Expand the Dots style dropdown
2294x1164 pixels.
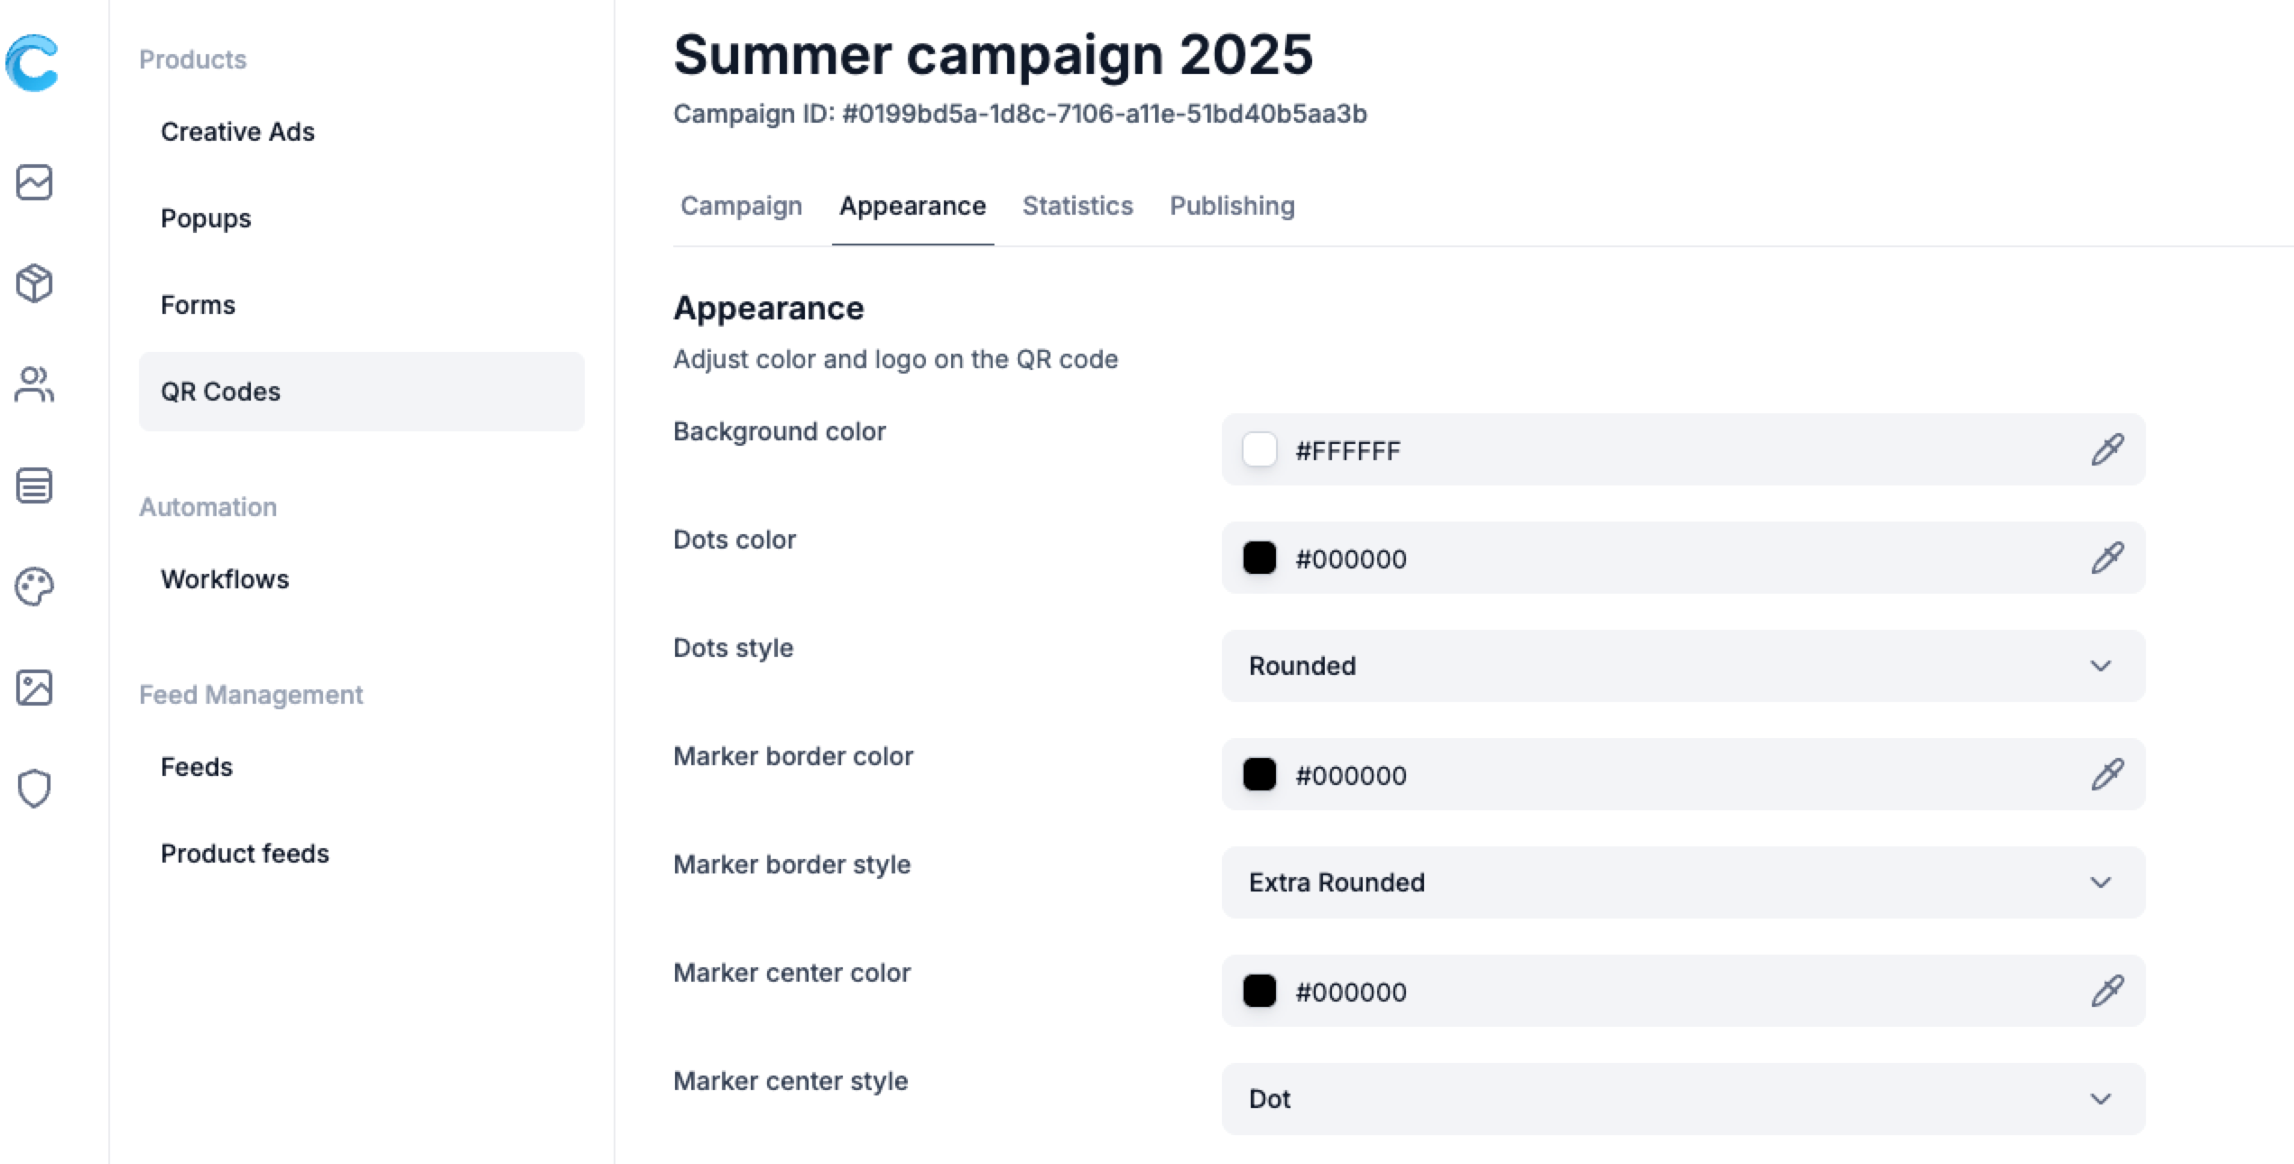tap(1683, 666)
